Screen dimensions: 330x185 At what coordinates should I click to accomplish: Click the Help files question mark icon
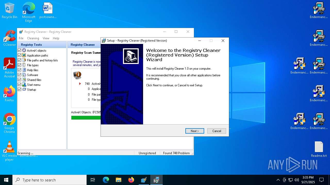point(24,70)
